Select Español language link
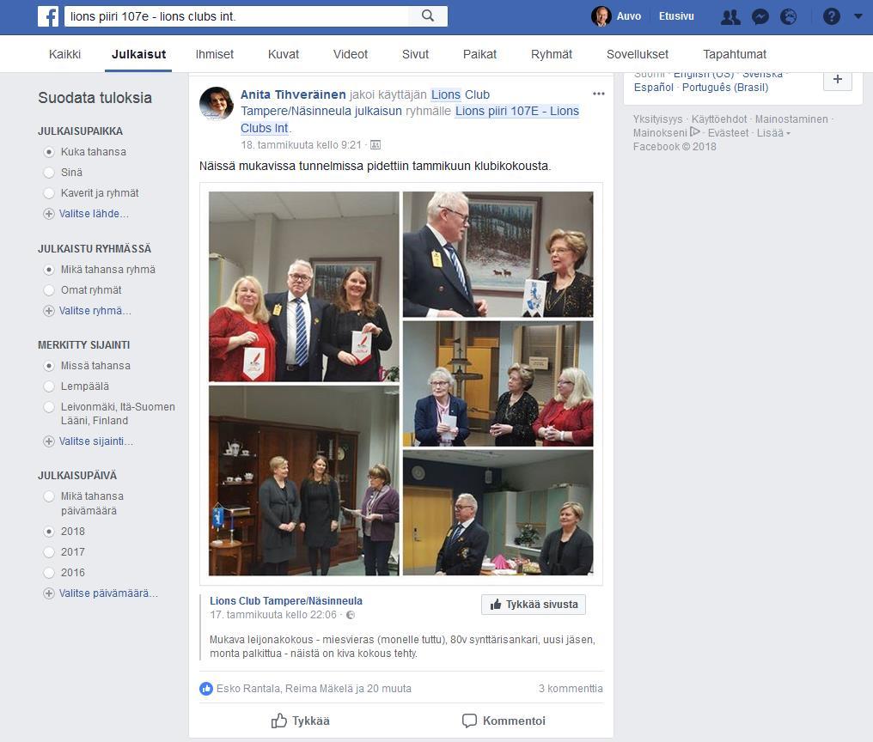Screen dimensions: 873x742 pyautogui.click(x=654, y=88)
